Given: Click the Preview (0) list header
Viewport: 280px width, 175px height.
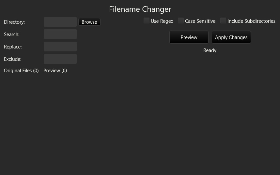Looking at the screenshot, I should (55, 71).
